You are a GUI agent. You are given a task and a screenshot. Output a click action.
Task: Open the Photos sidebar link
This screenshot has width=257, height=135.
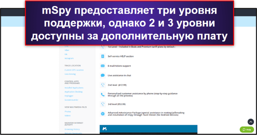(68, 112)
